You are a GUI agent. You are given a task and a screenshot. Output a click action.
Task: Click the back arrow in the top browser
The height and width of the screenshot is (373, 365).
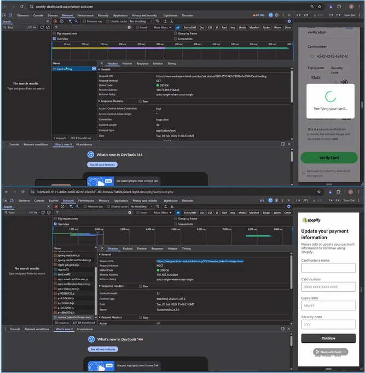[x=5, y=7]
